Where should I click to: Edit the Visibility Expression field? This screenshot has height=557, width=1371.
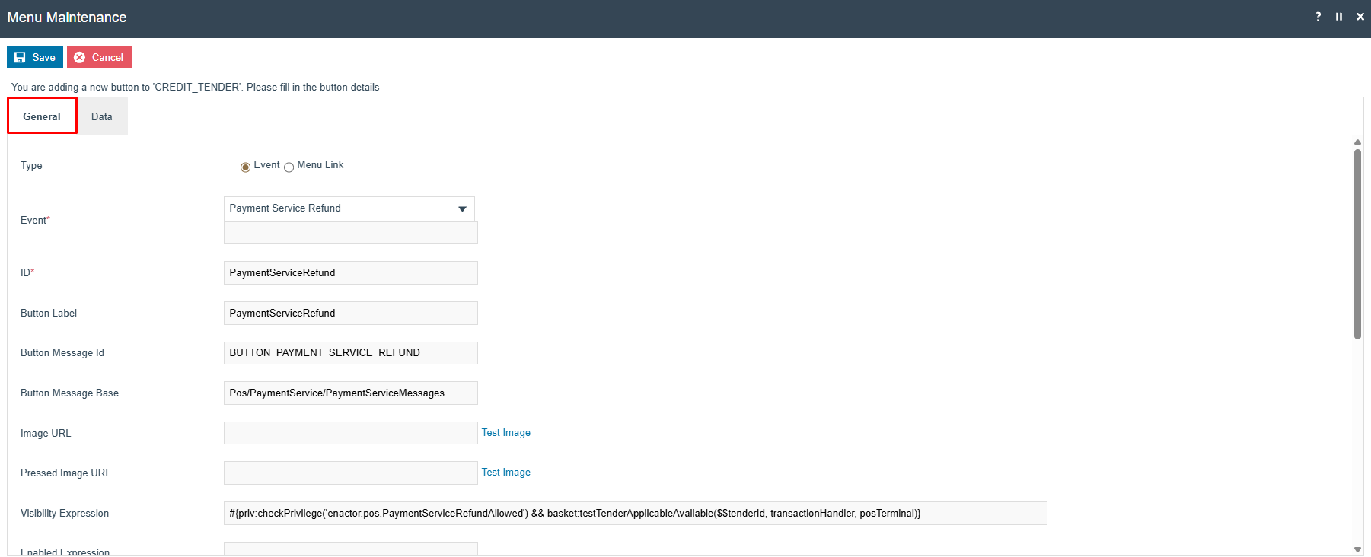tap(636, 513)
